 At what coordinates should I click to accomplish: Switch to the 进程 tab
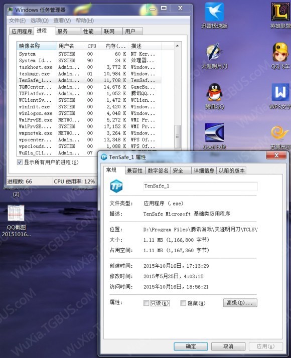click(x=45, y=31)
